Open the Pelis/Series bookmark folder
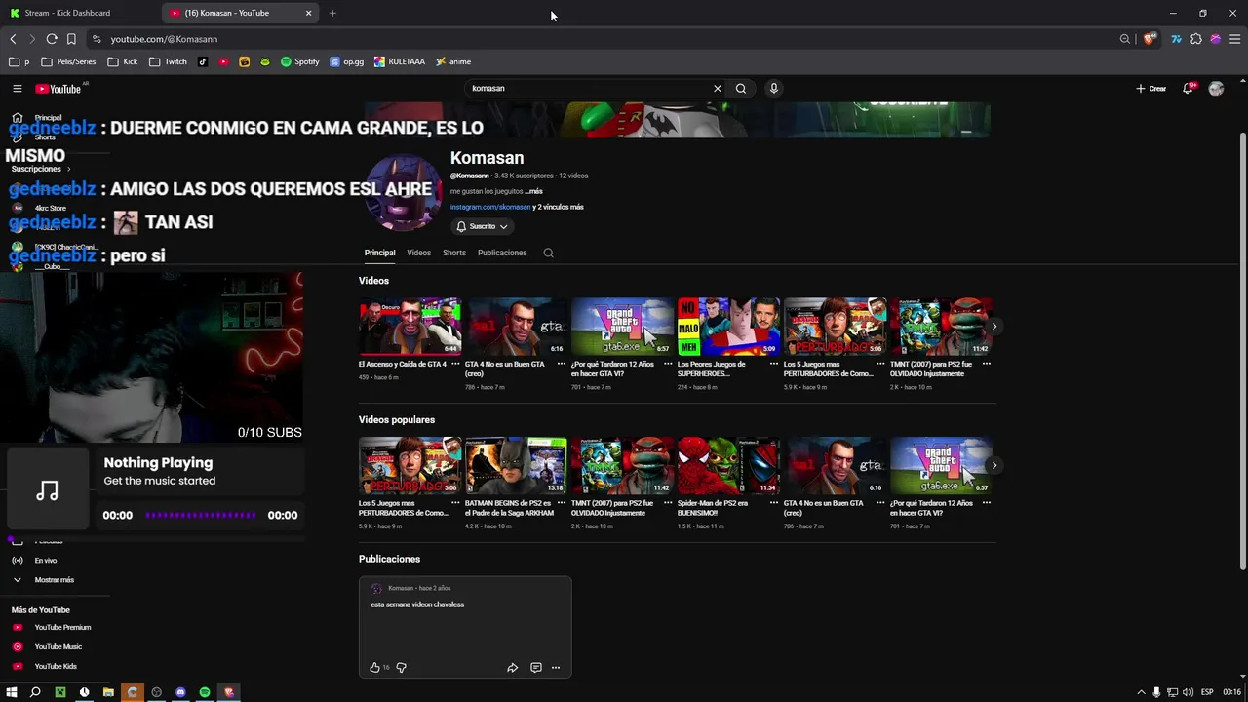The height and width of the screenshot is (702, 1248). click(68, 61)
